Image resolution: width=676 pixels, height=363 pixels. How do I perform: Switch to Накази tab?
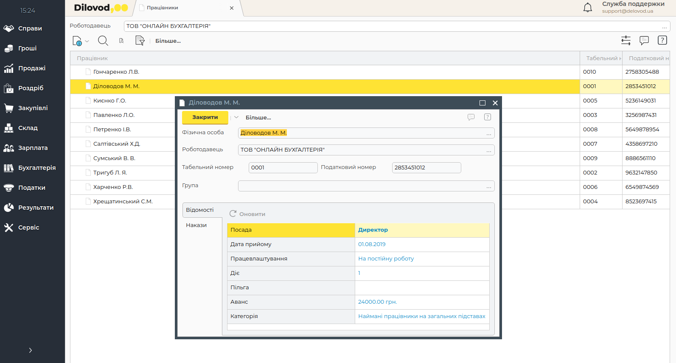click(x=196, y=225)
